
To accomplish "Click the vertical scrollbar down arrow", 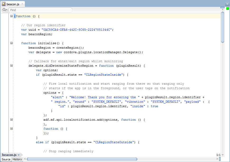I will point(223,155).
